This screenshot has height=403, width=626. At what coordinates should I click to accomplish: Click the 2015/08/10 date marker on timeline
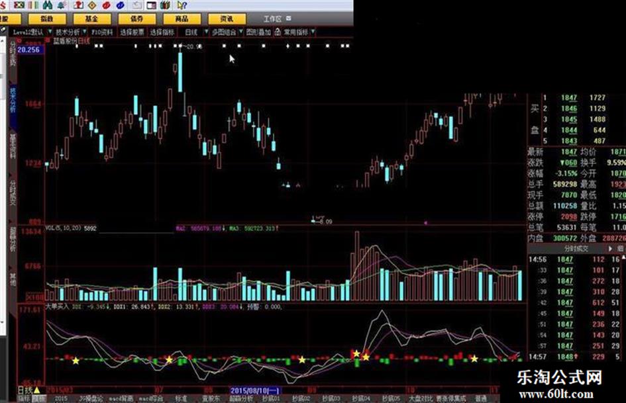[x=256, y=390]
